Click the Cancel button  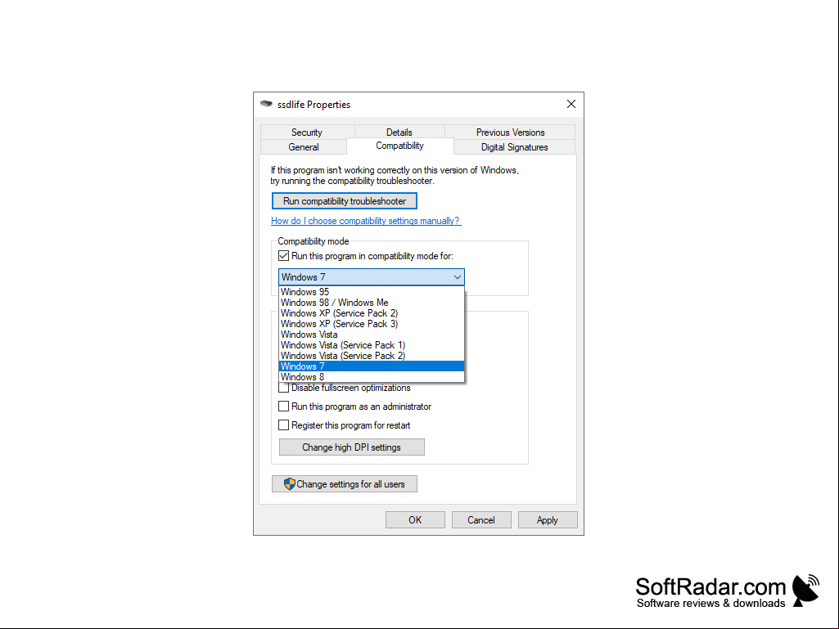(481, 520)
